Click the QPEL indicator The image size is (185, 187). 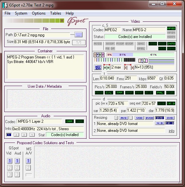[x=141, y=49]
